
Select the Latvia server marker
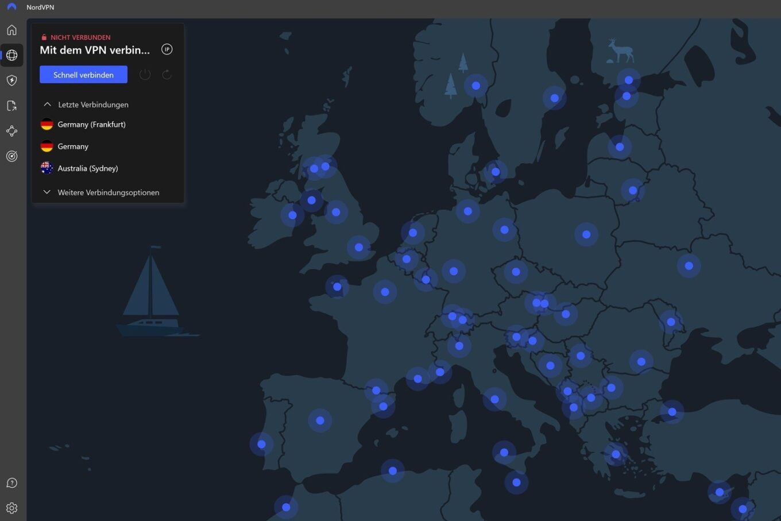coord(620,147)
